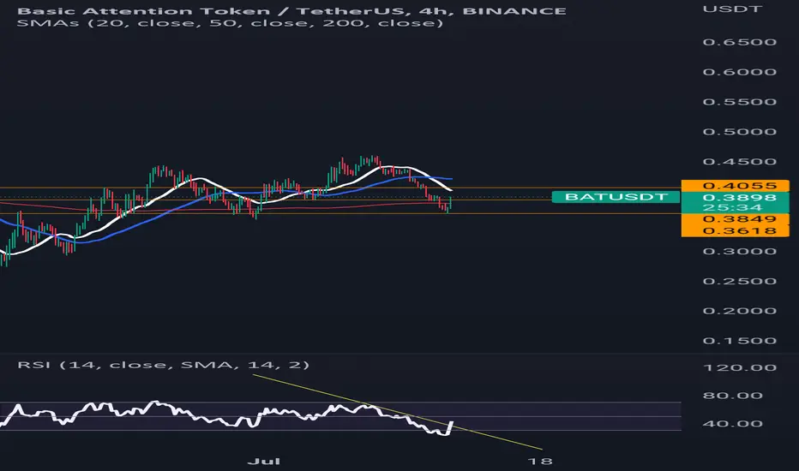The image size is (799, 471).
Task: Click the 0.3000 price axis label
Action: click(x=739, y=252)
